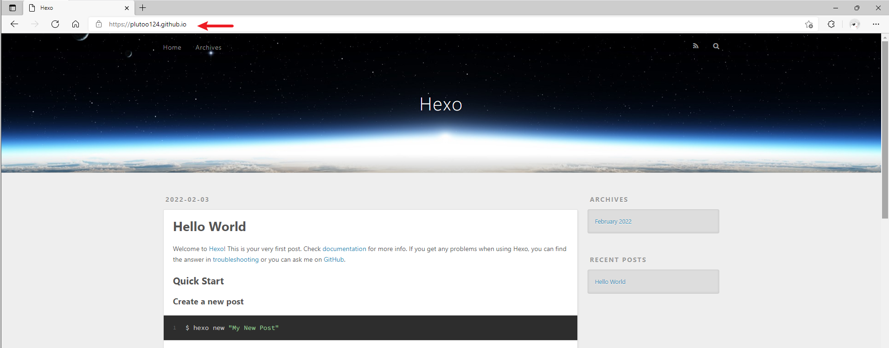The height and width of the screenshot is (348, 889).
Task: Go to Home in blog navigation
Action: click(172, 47)
